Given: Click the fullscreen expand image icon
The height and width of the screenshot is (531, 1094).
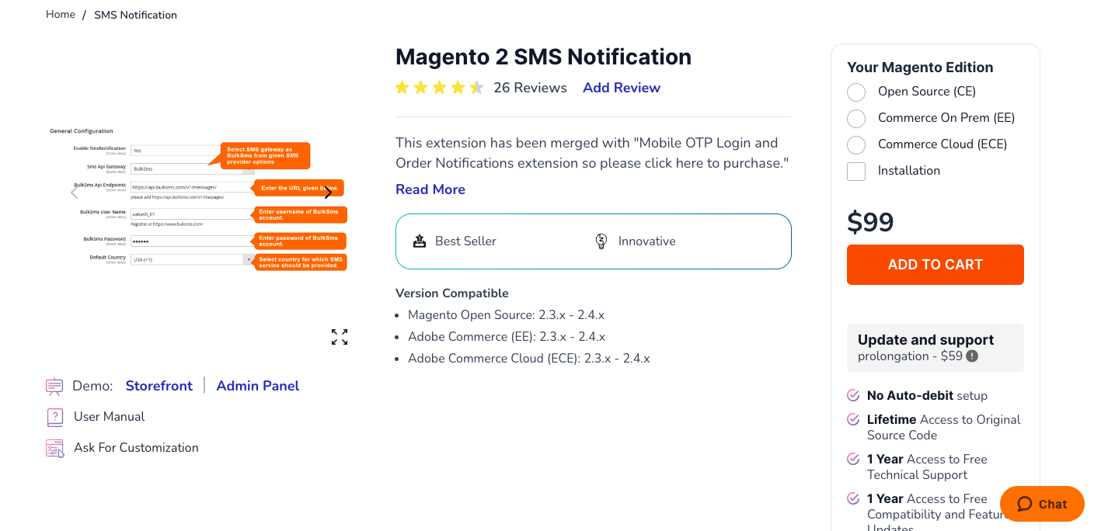Looking at the screenshot, I should [x=340, y=337].
